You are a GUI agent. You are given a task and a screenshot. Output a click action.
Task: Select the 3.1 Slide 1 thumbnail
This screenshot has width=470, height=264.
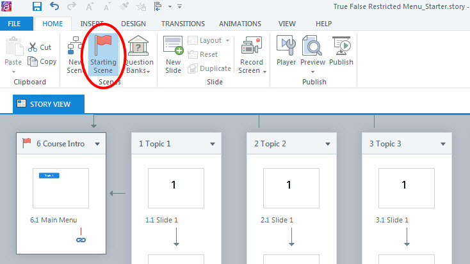[407, 189]
